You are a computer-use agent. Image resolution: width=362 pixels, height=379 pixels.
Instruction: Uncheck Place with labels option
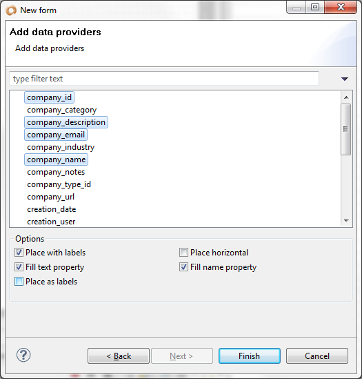point(19,253)
